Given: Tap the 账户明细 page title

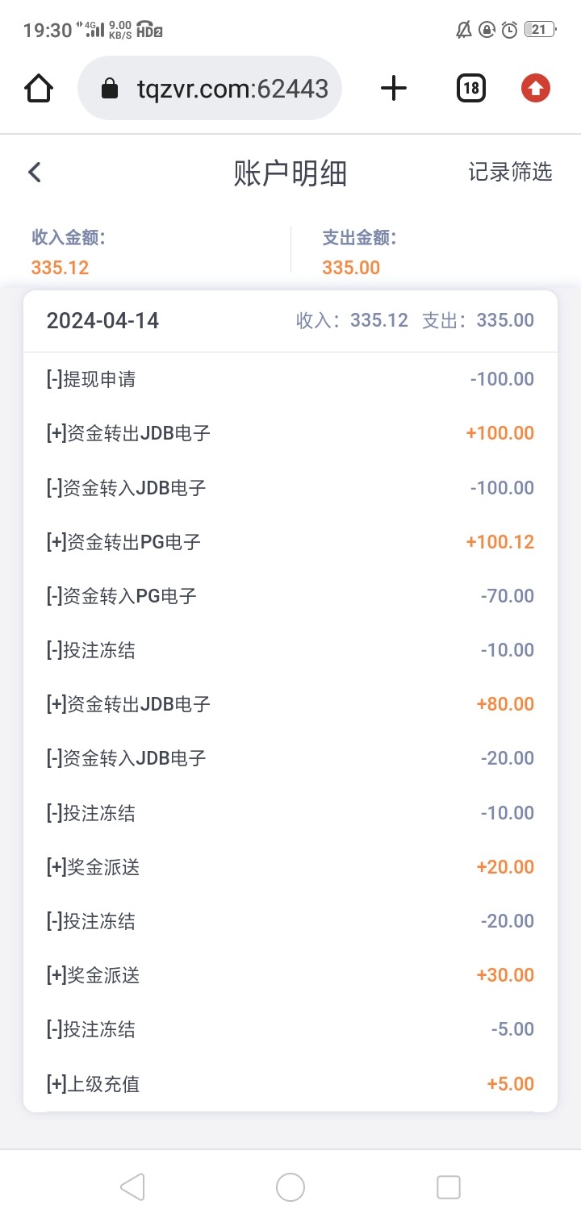Looking at the screenshot, I should pyautogui.click(x=290, y=173).
